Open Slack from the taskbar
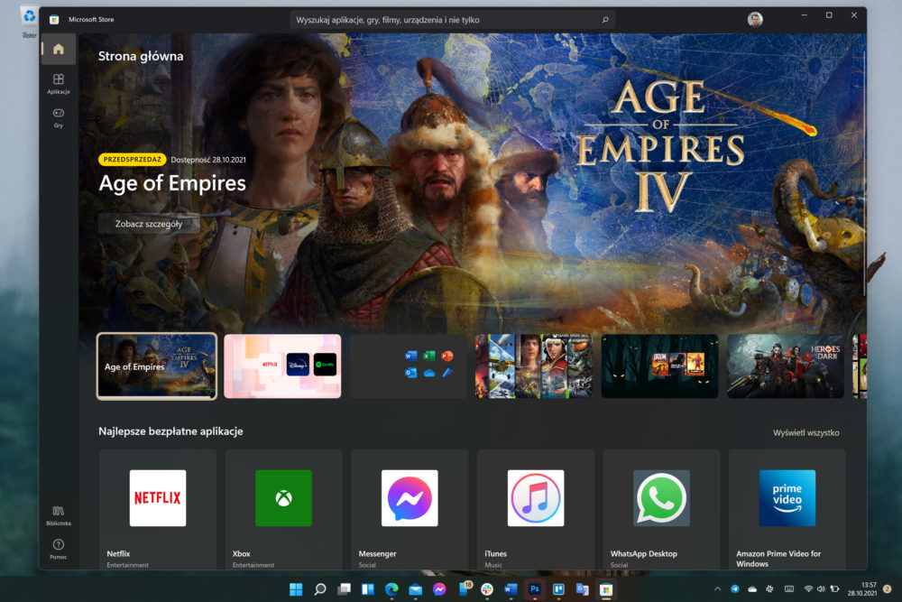 click(487, 589)
